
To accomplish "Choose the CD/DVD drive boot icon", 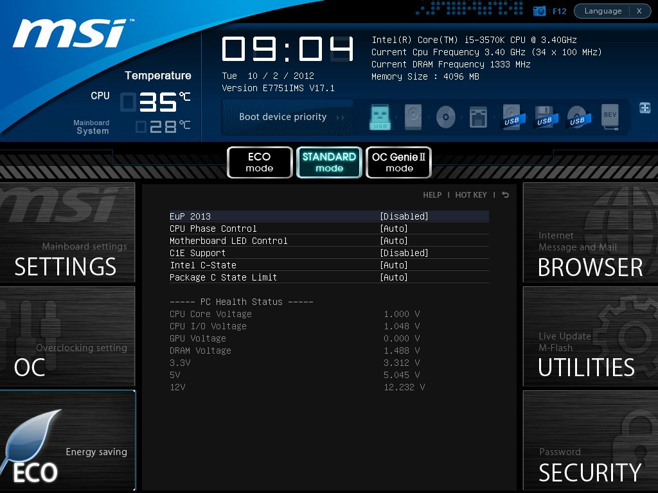I will [445, 117].
